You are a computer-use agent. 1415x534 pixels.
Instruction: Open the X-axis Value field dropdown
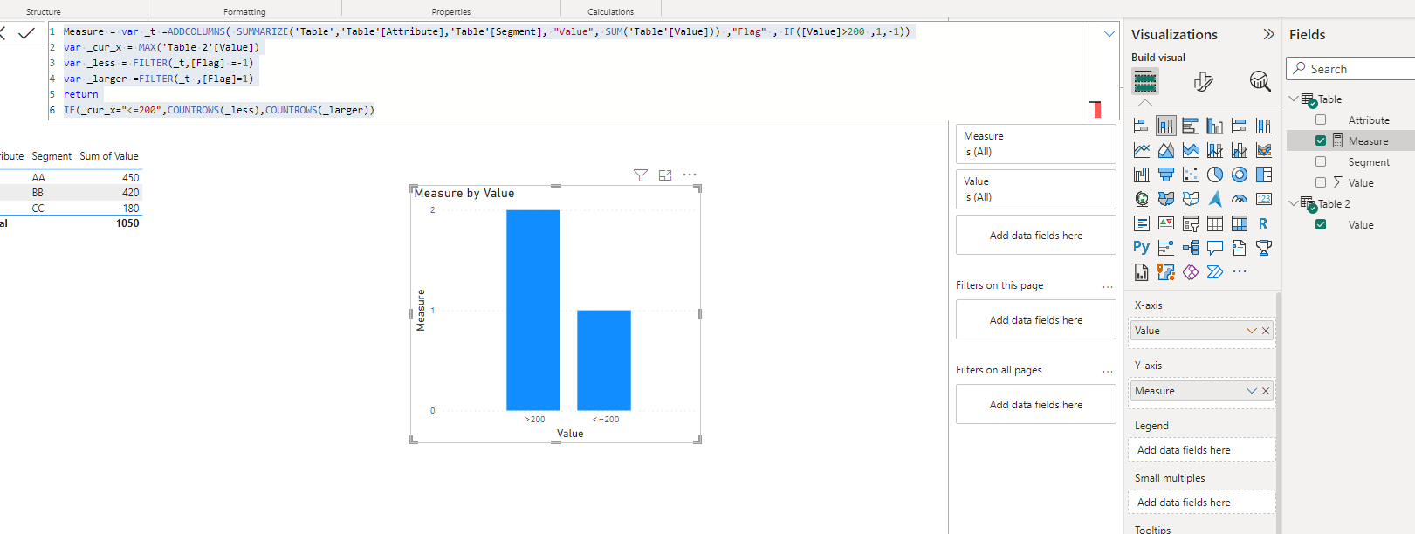click(1251, 331)
